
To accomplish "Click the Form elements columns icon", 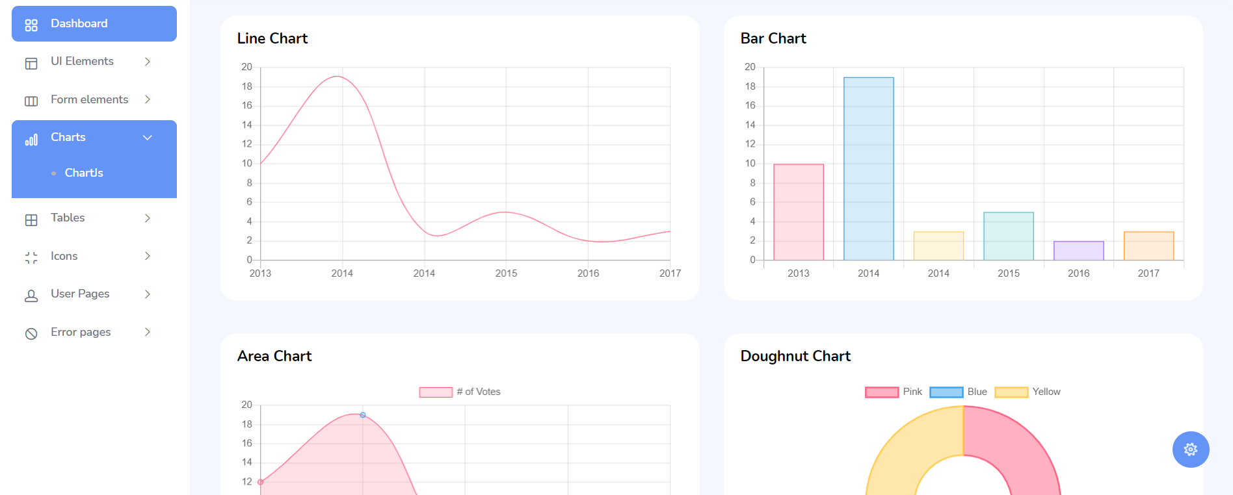I will pyautogui.click(x=31, y=101).
